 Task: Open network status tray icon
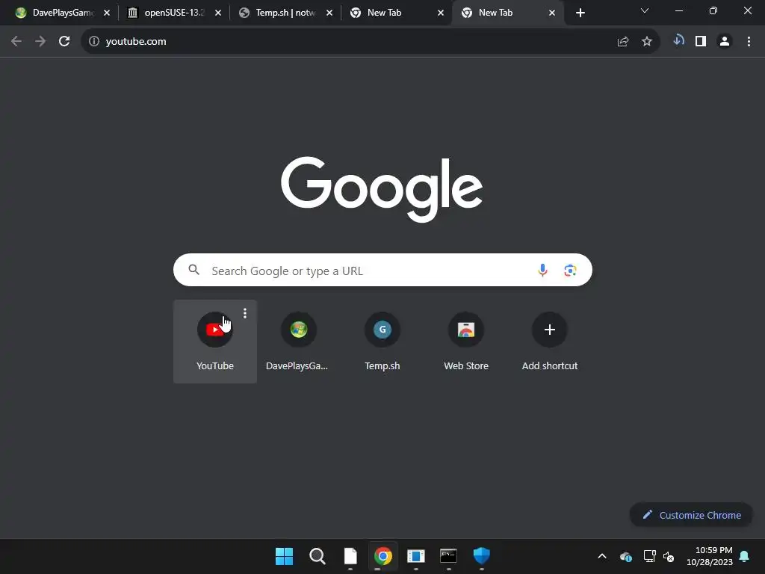[649, 556]
